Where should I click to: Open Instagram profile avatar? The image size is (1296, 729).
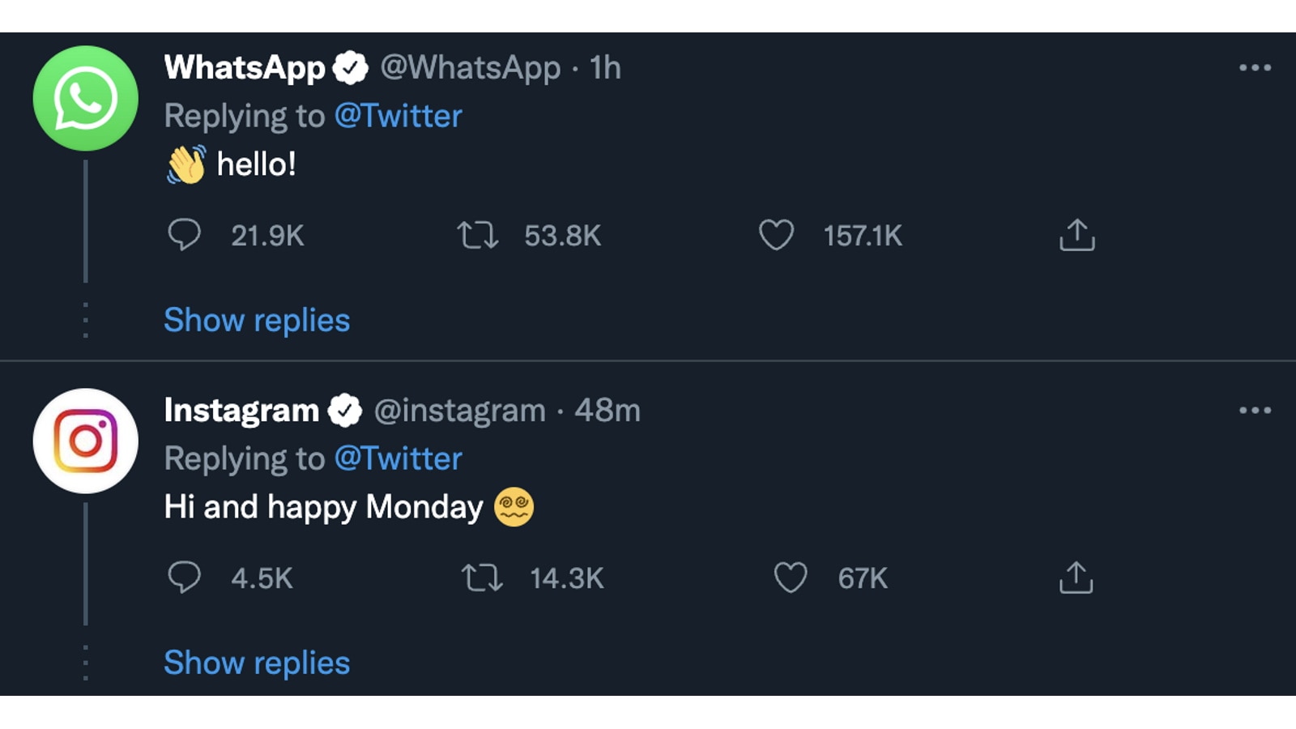(86, 441)
